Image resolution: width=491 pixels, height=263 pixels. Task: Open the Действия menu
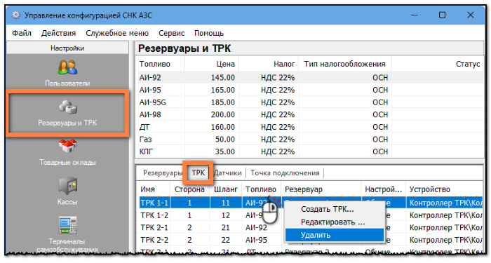(58, 33)
